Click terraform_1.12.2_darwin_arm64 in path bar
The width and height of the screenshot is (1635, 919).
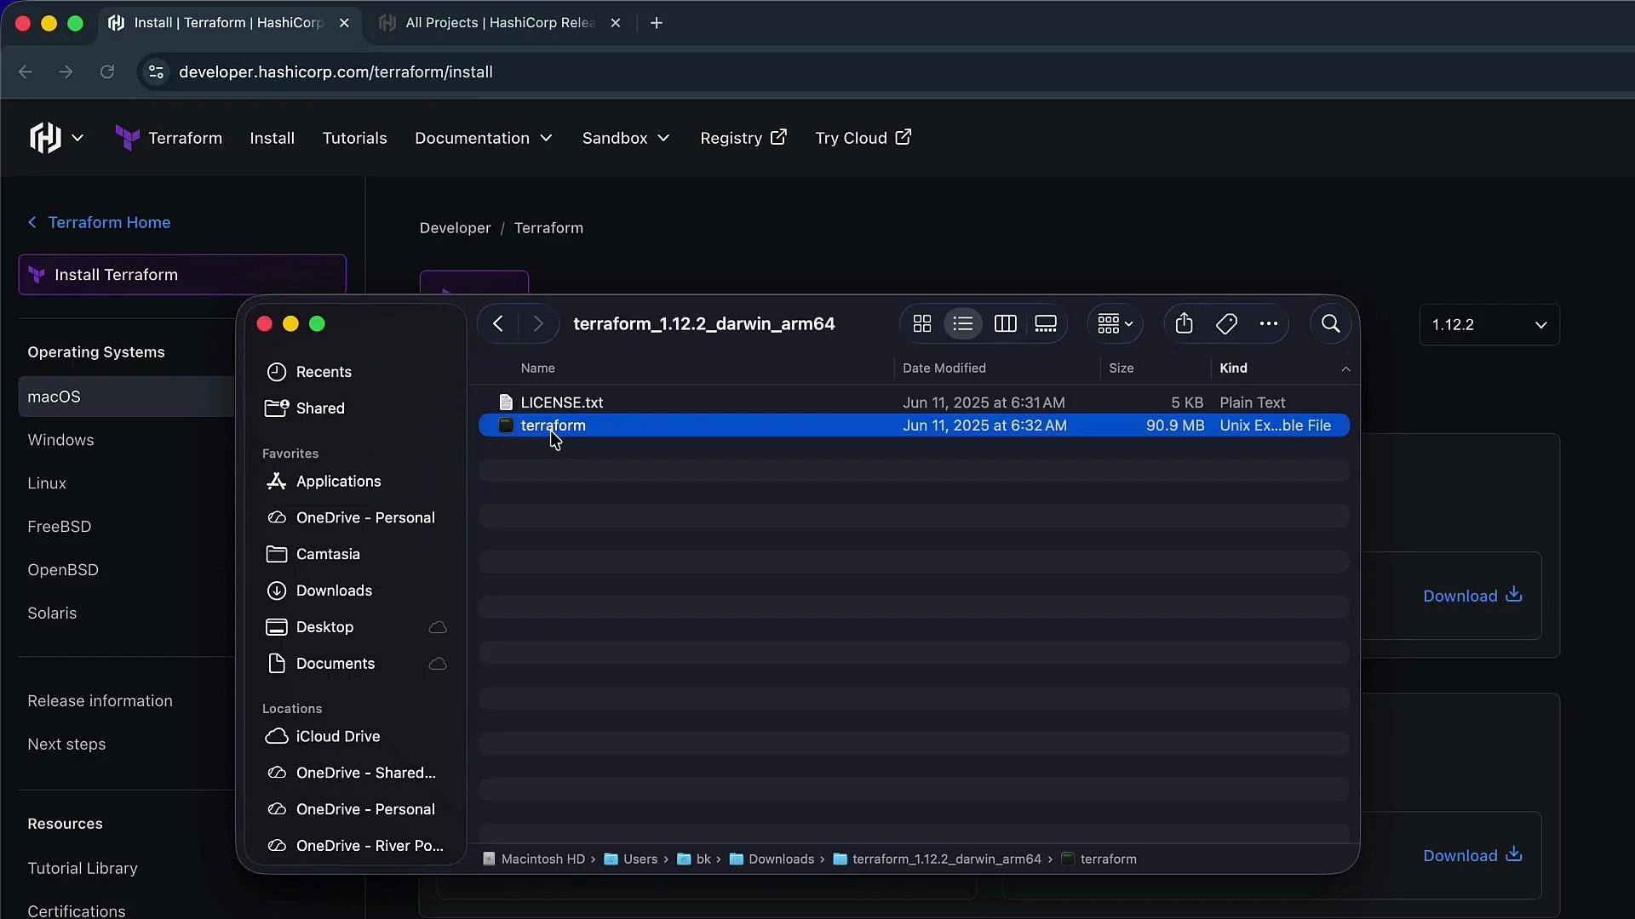tap(938, 859)
